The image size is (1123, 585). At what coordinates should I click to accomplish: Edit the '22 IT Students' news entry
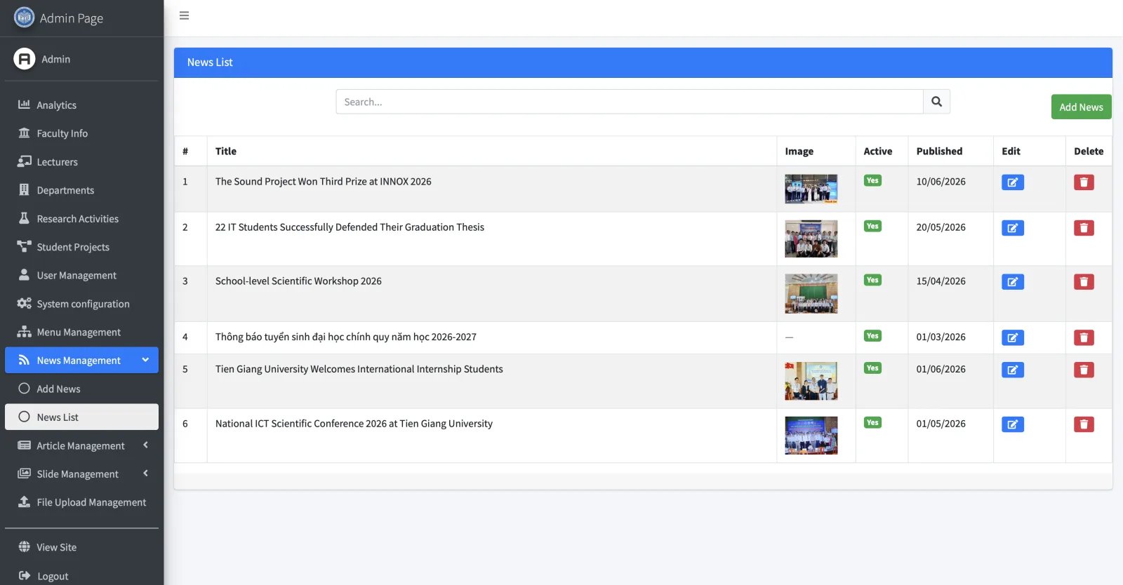click(1012, 228)
